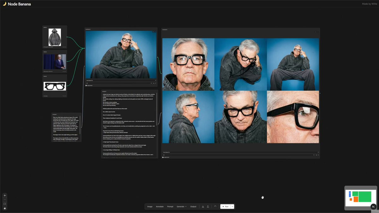Click the Next.js badge icon
Viewport: 379px width, 213px height.
(x=373, y=207)
